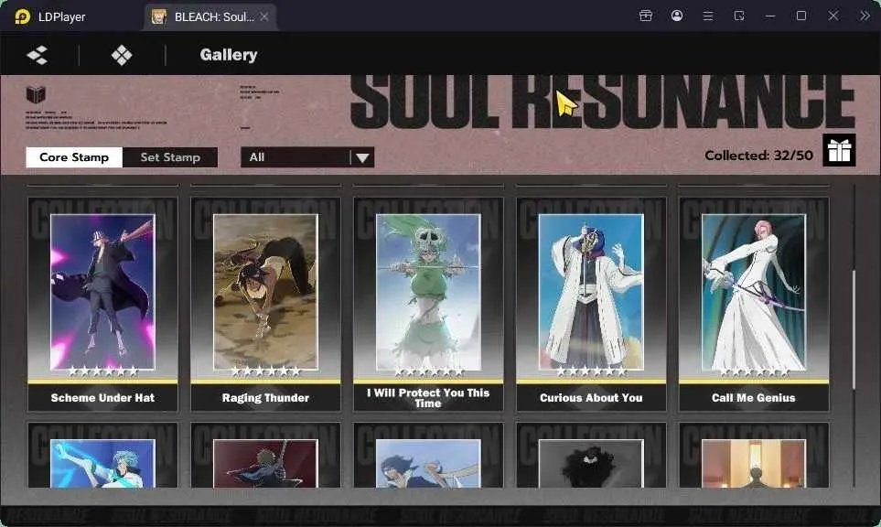Select the Set Stamp tab

point(170,157)
